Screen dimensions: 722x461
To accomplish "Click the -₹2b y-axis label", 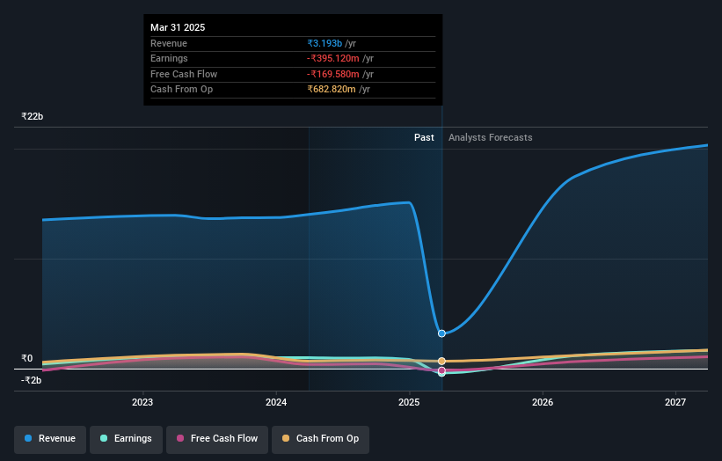I will pyautogui.click(x=32, y=380).
